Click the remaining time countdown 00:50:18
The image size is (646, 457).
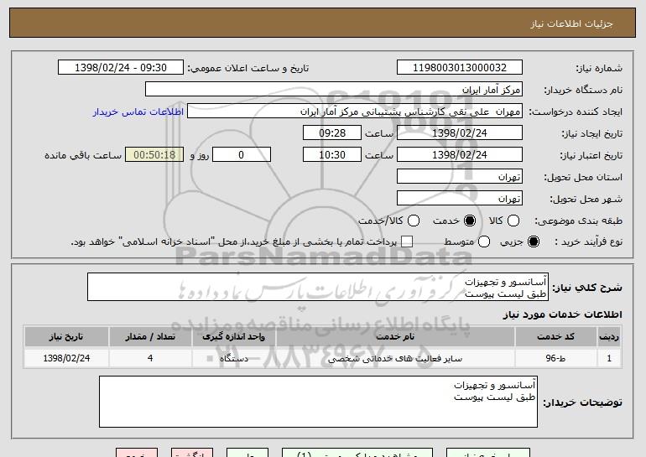tap(154, 155)
